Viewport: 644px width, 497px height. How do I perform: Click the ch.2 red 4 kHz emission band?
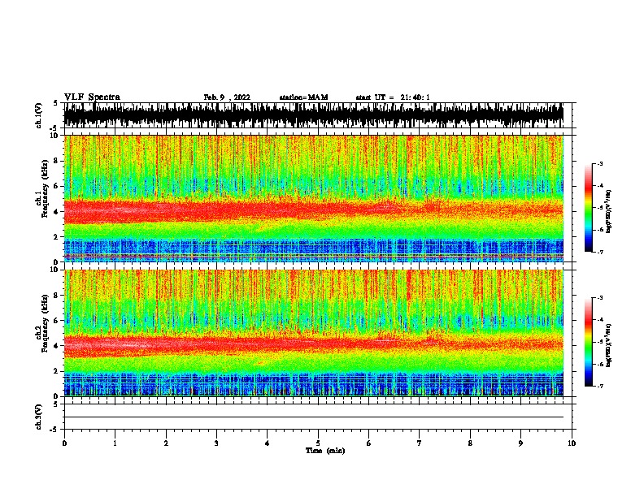click(314, 344)
